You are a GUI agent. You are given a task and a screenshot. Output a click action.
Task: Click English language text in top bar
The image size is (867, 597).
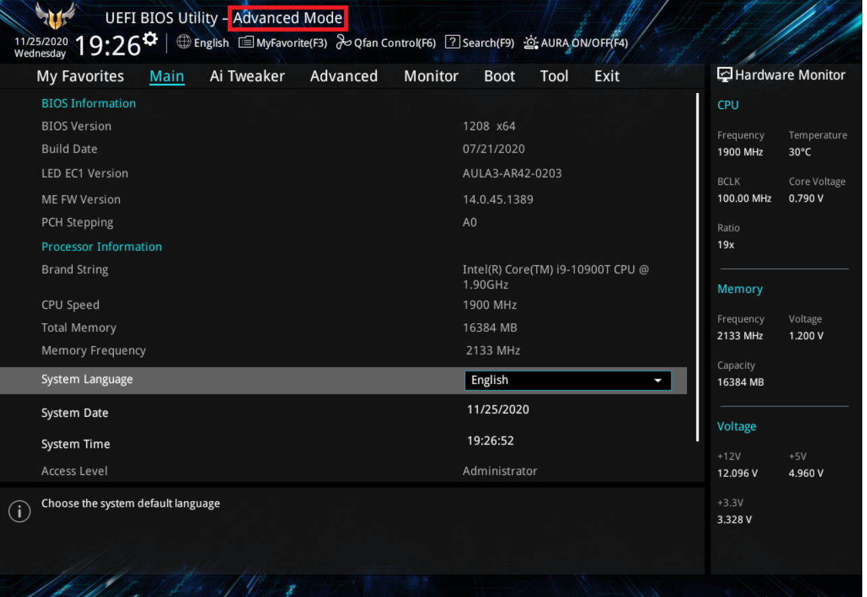tap(212, 42)
